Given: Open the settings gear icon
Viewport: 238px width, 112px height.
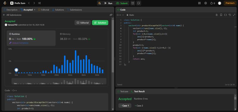Looking at the screenshot, I should click(x=206, y=3).
